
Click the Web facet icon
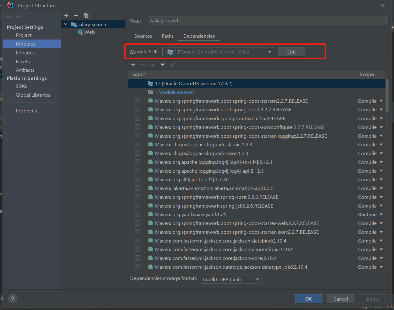81,32
